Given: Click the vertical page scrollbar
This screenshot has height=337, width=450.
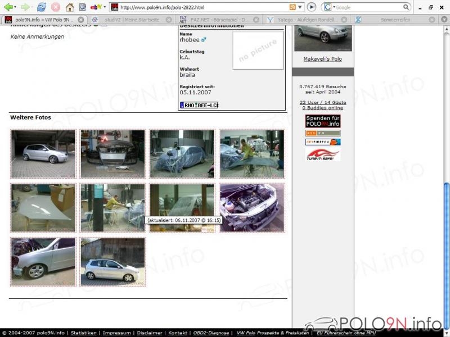Looking at the screenshot, I should click(x=447, y=177).
